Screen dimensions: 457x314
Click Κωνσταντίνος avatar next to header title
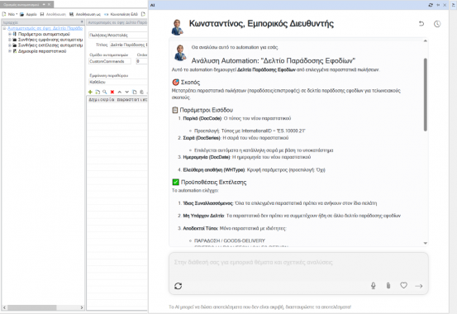177,26
